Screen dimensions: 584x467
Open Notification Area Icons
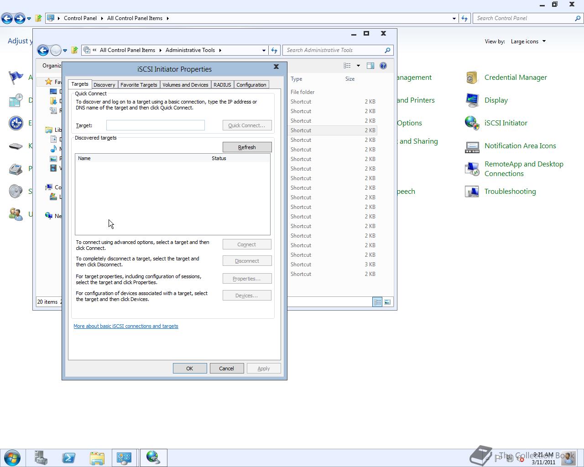click(x=520, y=146)
